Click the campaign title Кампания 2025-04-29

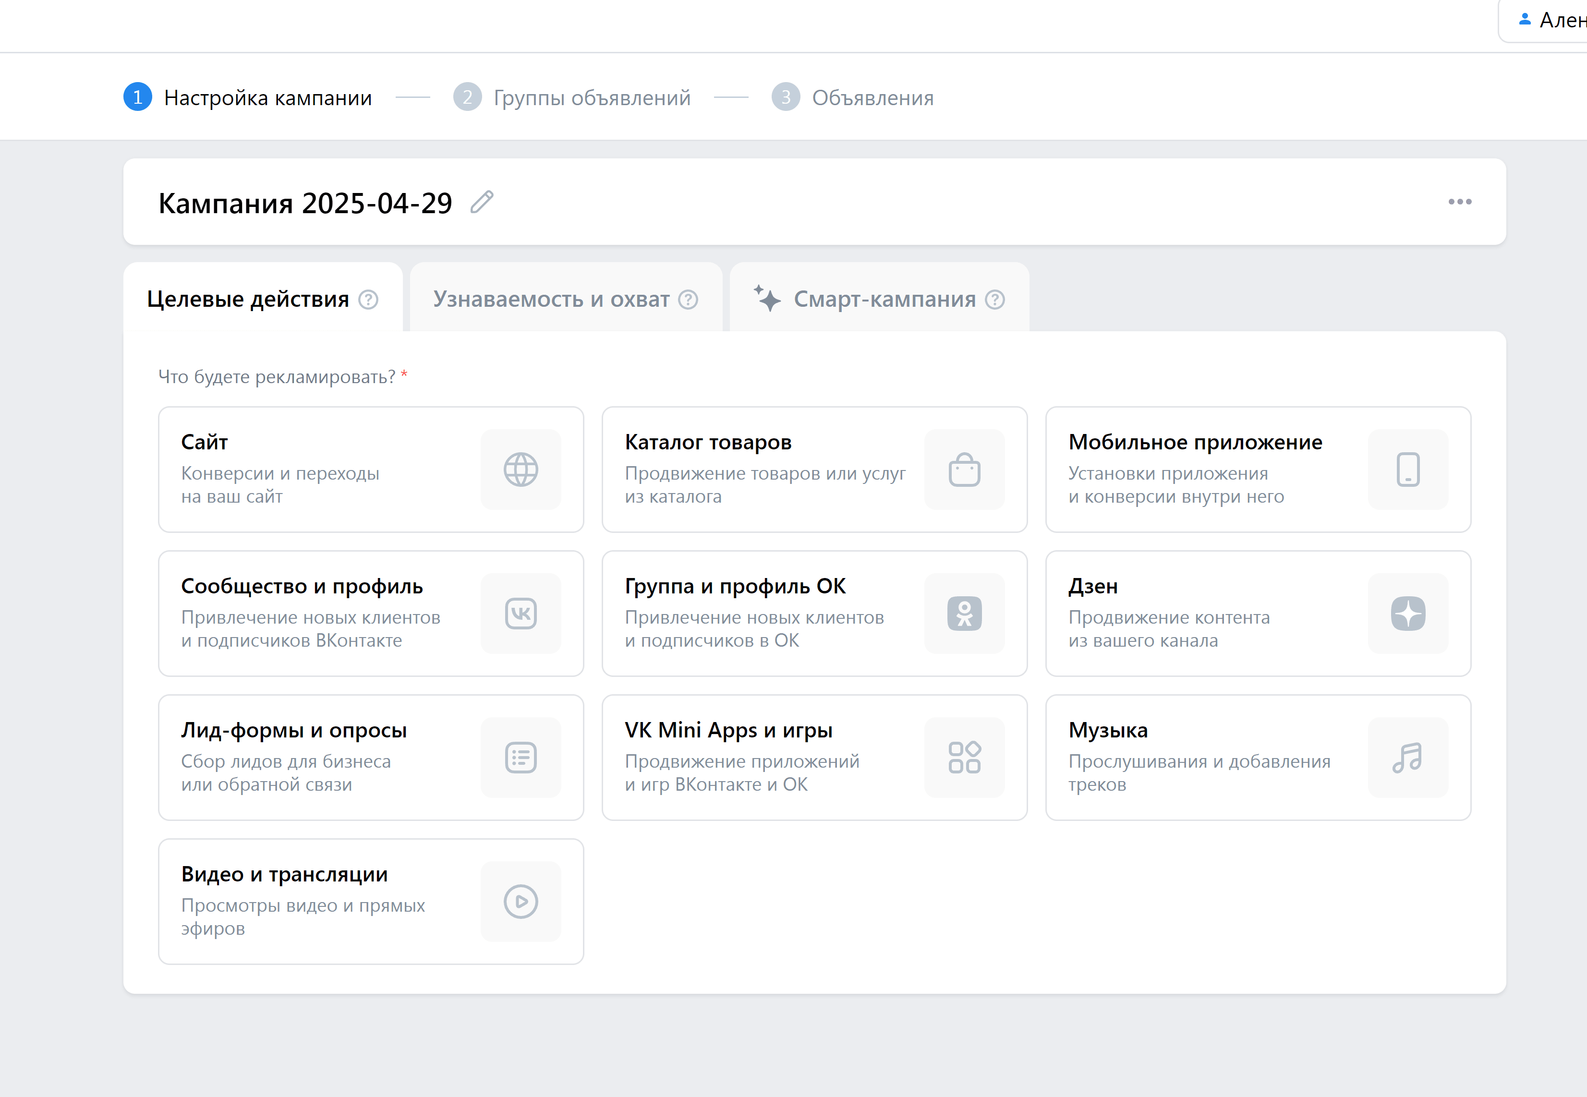[x=305, y=204]
